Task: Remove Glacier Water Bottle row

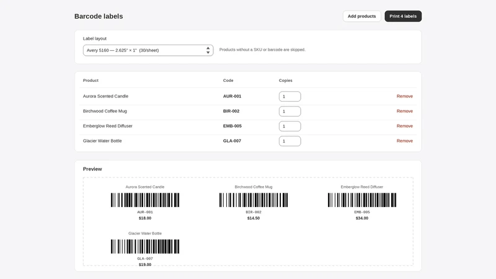Action: coord(405,141)
